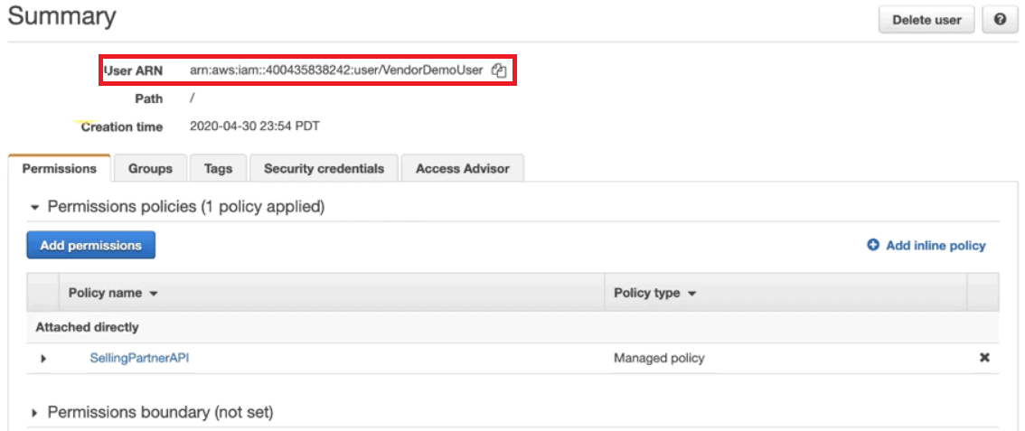Collapse the Permissions policies section
Image resolution: width=1025 pixels, height=431 pixels.
click(x=35, y=208)
